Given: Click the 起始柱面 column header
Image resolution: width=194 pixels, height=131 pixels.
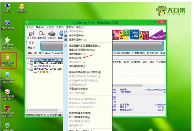Looking at the screenshot, I should [136, 62].
